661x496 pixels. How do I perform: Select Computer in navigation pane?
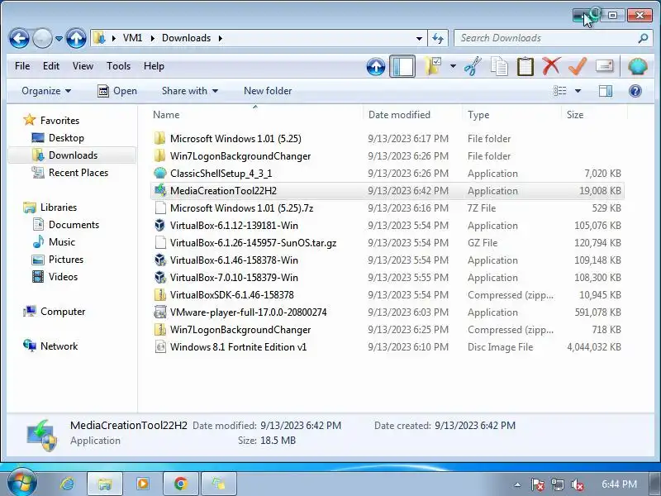pyautogui.click(x=63, y=312)
